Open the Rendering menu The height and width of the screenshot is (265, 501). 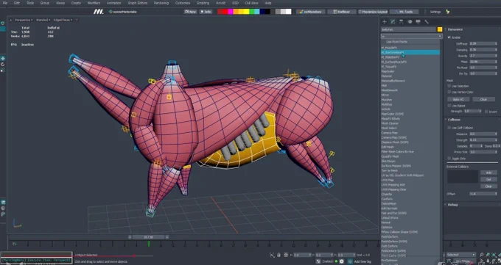tap(161, 3)
